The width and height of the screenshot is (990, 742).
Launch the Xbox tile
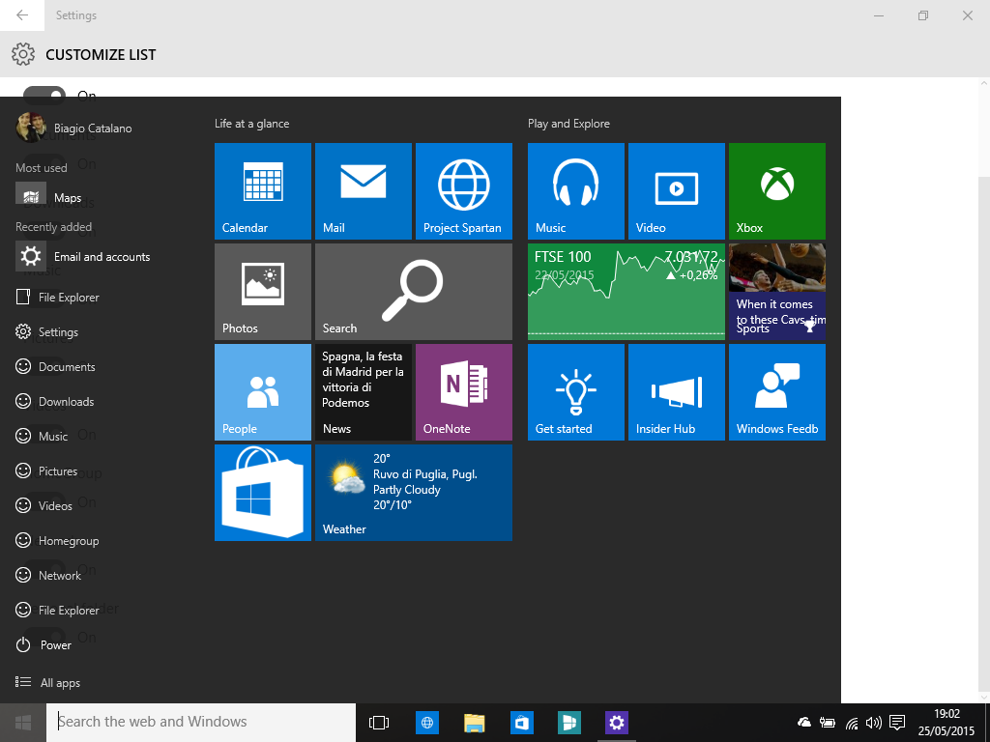776,191
